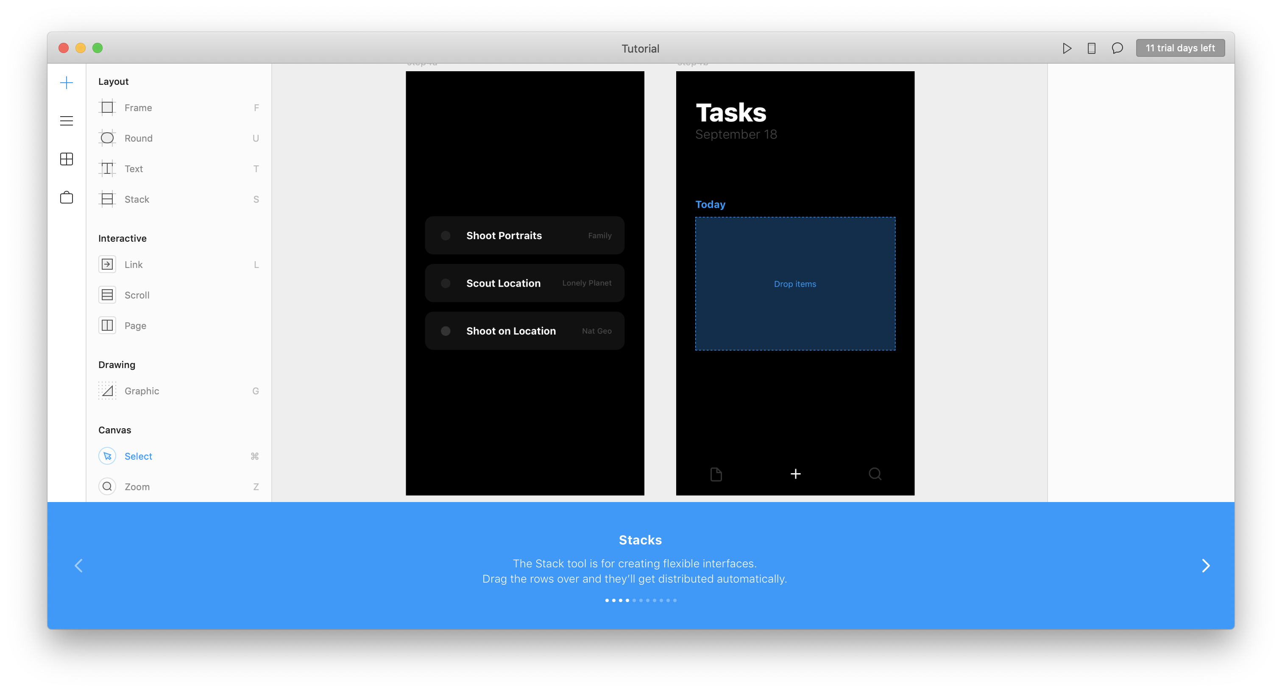This screenshot has width=1282, height=692.
Task: Toggle Shoot Portraits task circle
Action: (x=446, y=235)
